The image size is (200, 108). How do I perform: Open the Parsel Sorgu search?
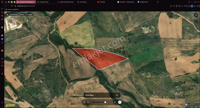tap(14, 15)
